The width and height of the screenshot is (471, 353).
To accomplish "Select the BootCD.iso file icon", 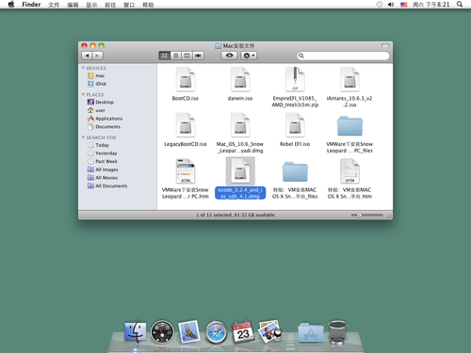I will click(186, 79).
